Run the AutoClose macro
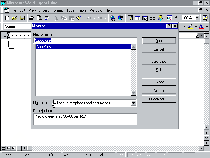This screenshot has height=158, width=210. point(159,41)
